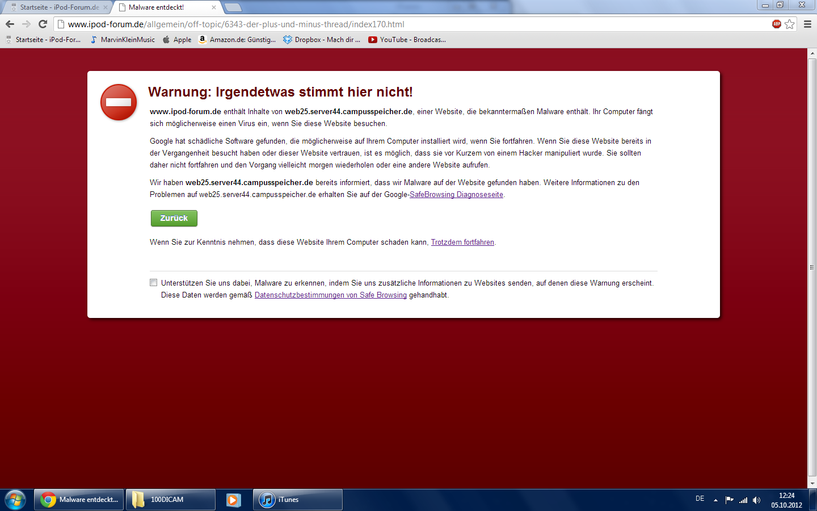Reload the page with refresh icon
Viewport: 817px width, 511px height.
coord(43,24)
